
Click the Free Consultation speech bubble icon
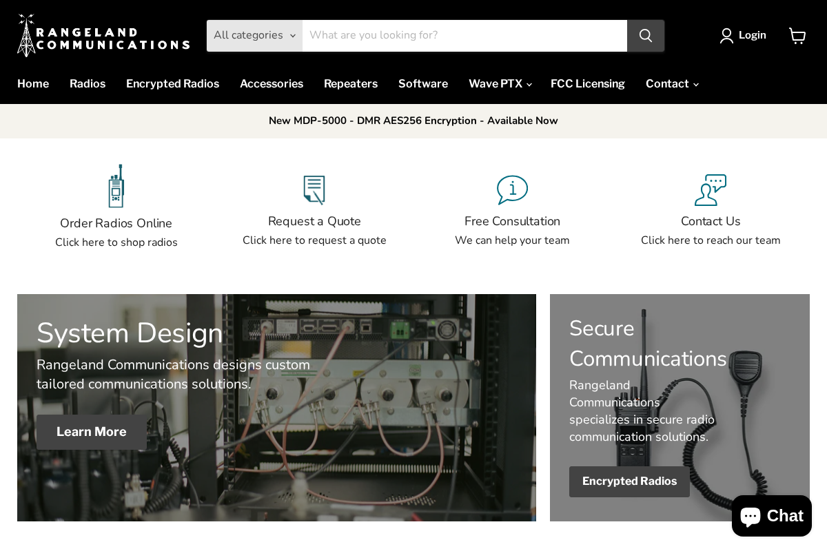(x=512, y=190)
